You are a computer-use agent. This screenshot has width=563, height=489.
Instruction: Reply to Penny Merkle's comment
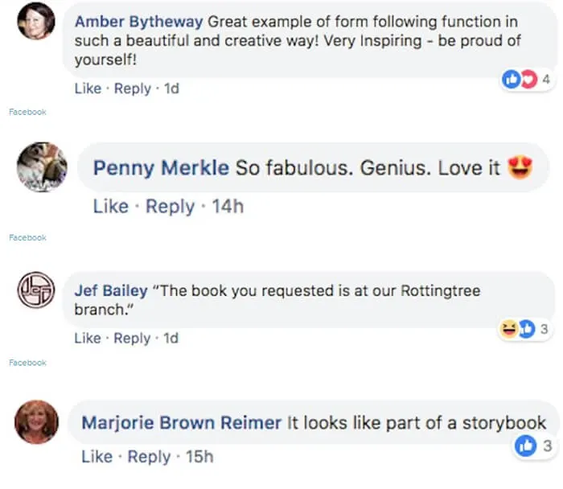[170, 208]
